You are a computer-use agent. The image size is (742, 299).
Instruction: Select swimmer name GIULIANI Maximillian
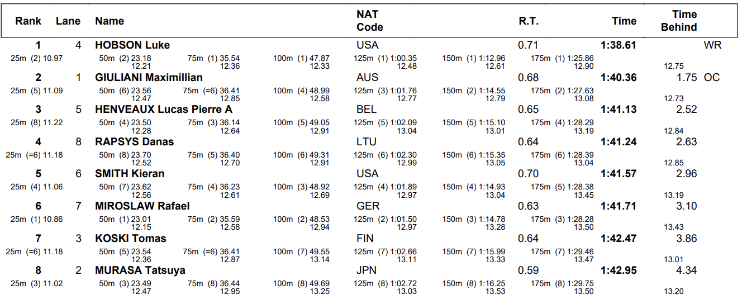(x=149, y=78)
